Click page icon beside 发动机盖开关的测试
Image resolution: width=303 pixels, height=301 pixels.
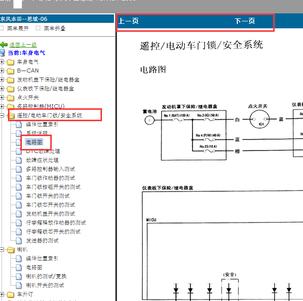[x=19, y=214]
